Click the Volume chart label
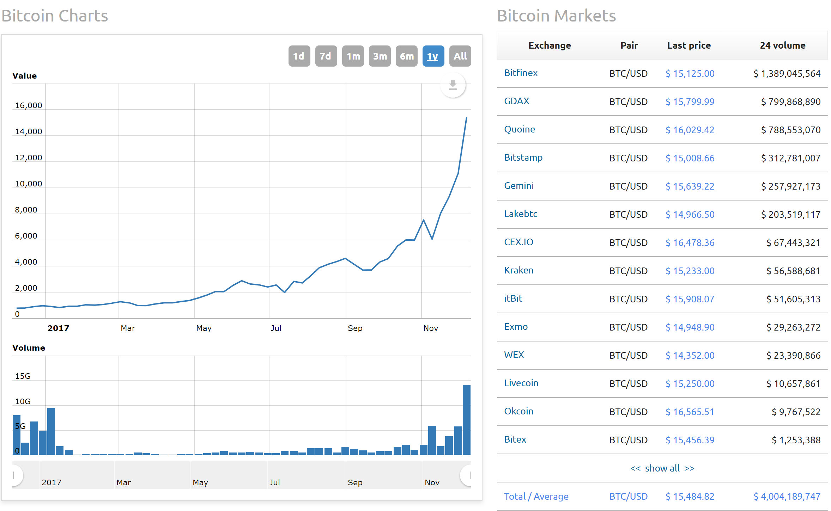The height and width of the screenshot is (511, 831). pos(29,348)
